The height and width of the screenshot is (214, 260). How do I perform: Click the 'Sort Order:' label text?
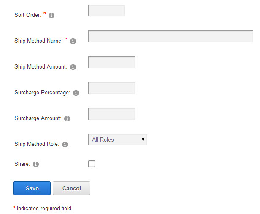tap(28, 15)
